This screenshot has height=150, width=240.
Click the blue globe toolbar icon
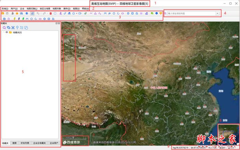[27, 13]
